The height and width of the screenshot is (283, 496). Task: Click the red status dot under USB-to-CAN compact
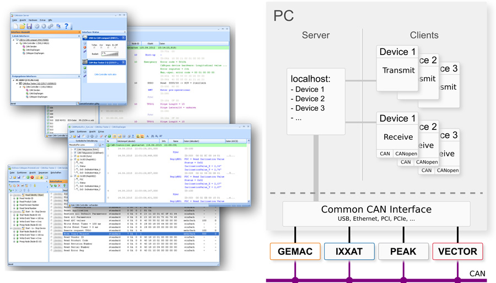(x=85, y=47)
